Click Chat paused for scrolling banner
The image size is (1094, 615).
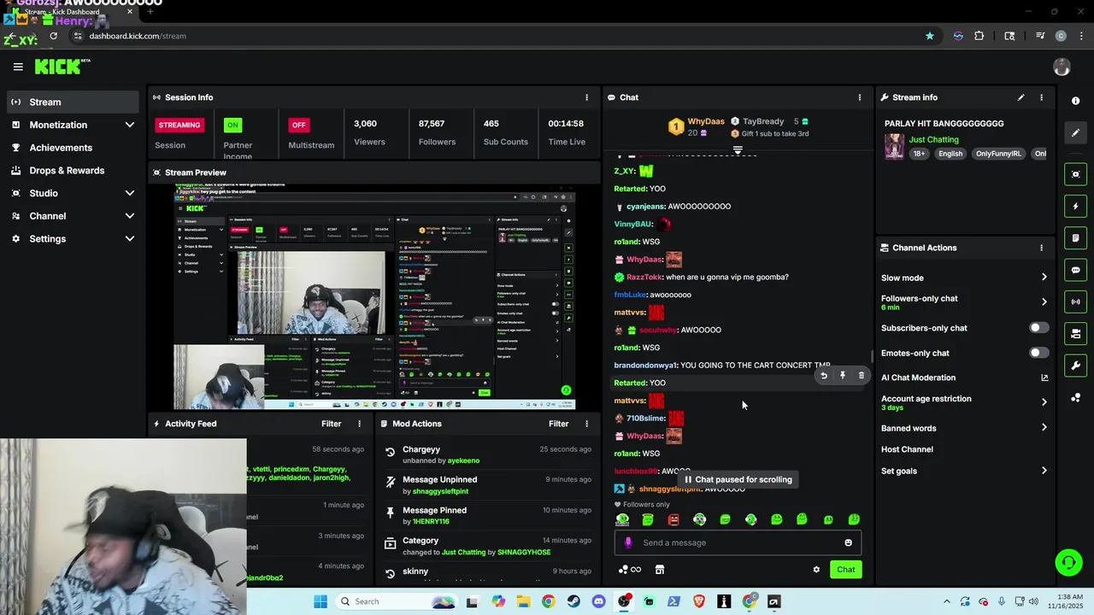(x=739, y=479)
